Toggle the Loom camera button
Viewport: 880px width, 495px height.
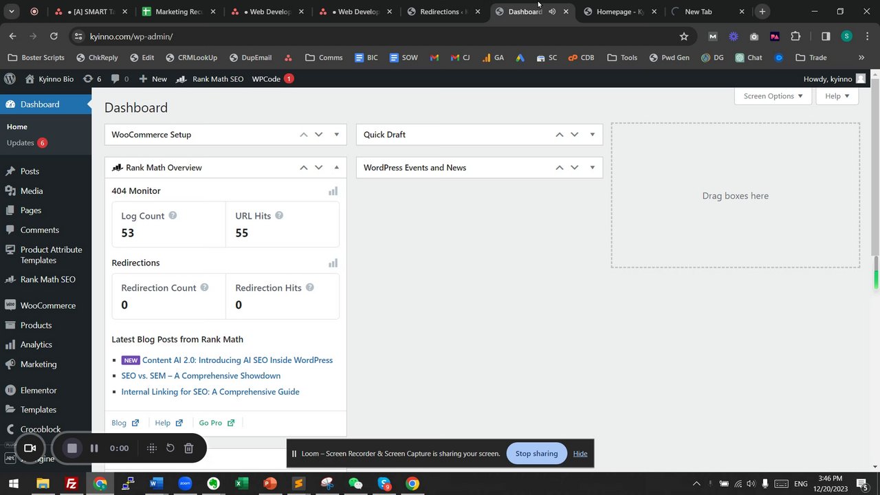[30, 448]
